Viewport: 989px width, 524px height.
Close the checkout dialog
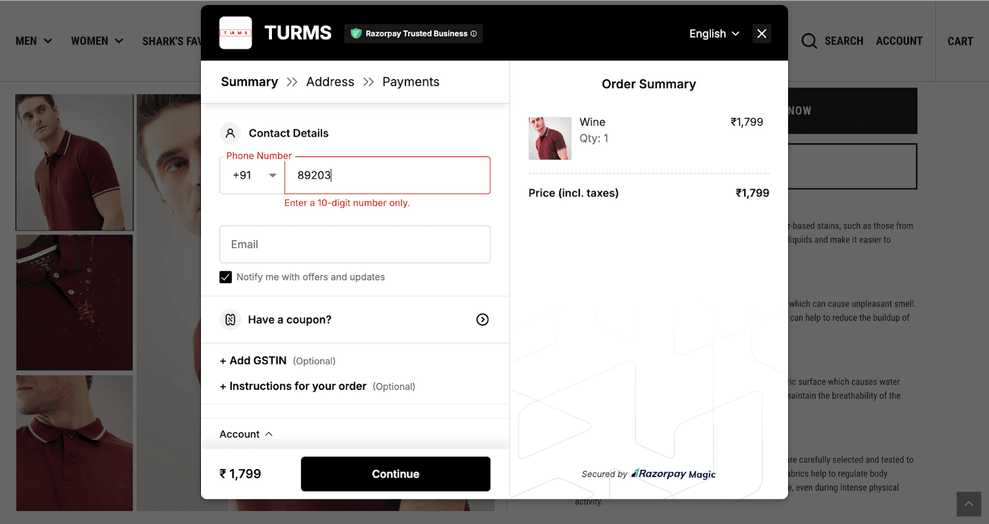pos(762,33)
